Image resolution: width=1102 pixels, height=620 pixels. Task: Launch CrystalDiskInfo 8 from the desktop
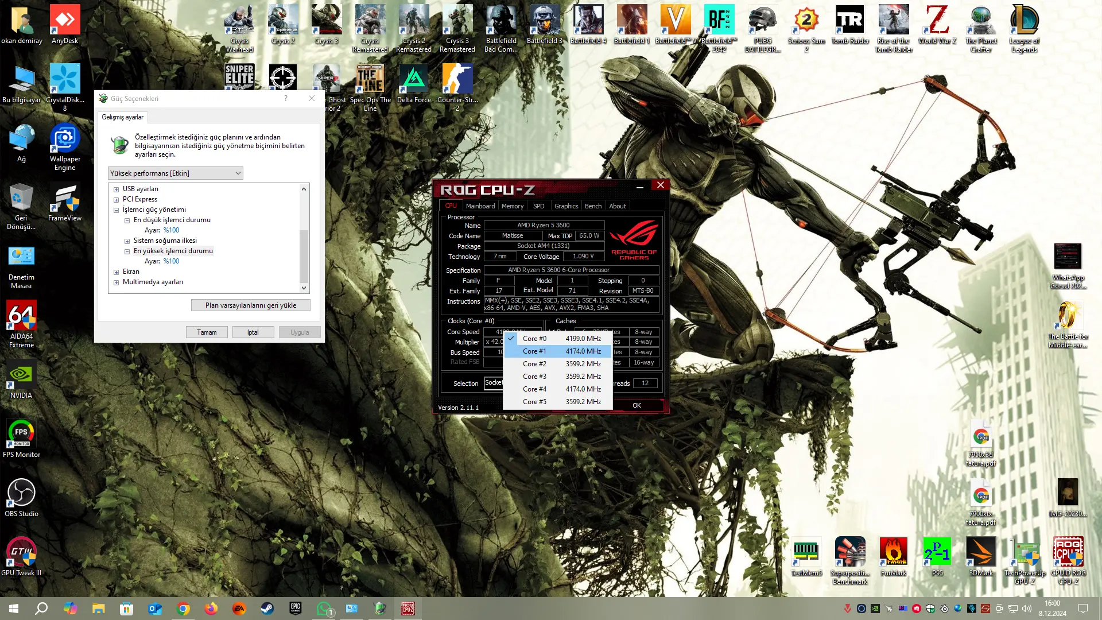pos(65,87)
